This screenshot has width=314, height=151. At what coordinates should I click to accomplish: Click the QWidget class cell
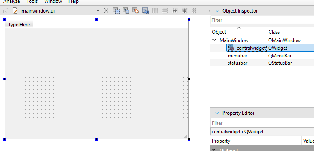(278, 48)
